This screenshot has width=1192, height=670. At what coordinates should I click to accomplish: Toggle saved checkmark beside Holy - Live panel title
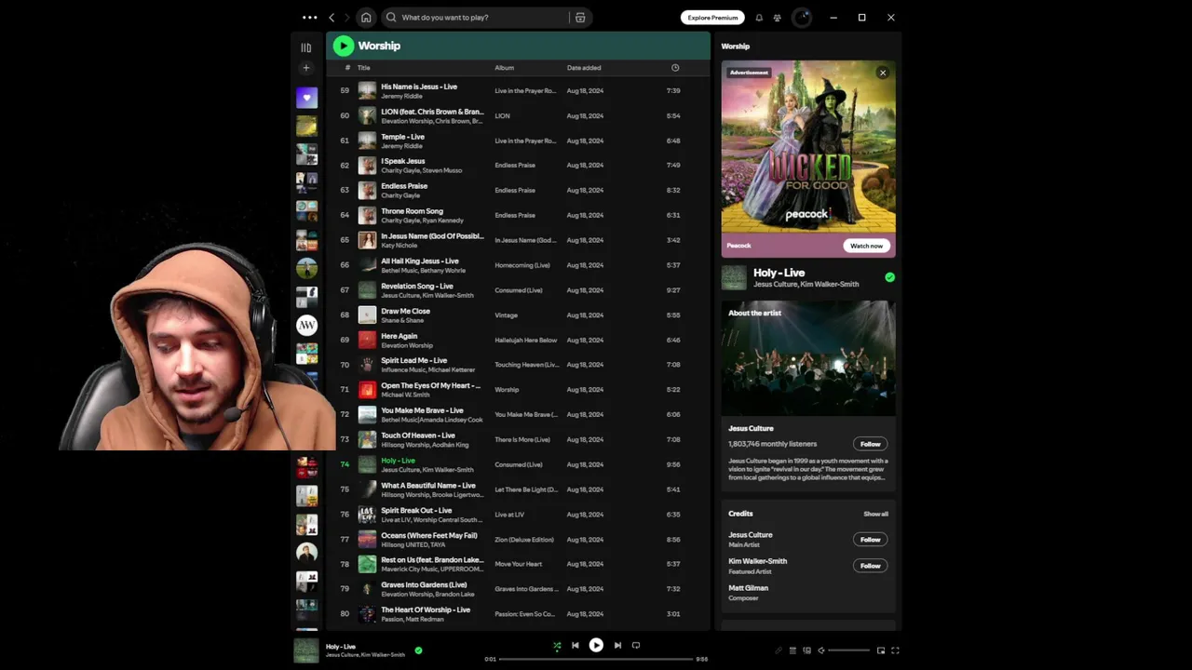[x=889, y=277]
